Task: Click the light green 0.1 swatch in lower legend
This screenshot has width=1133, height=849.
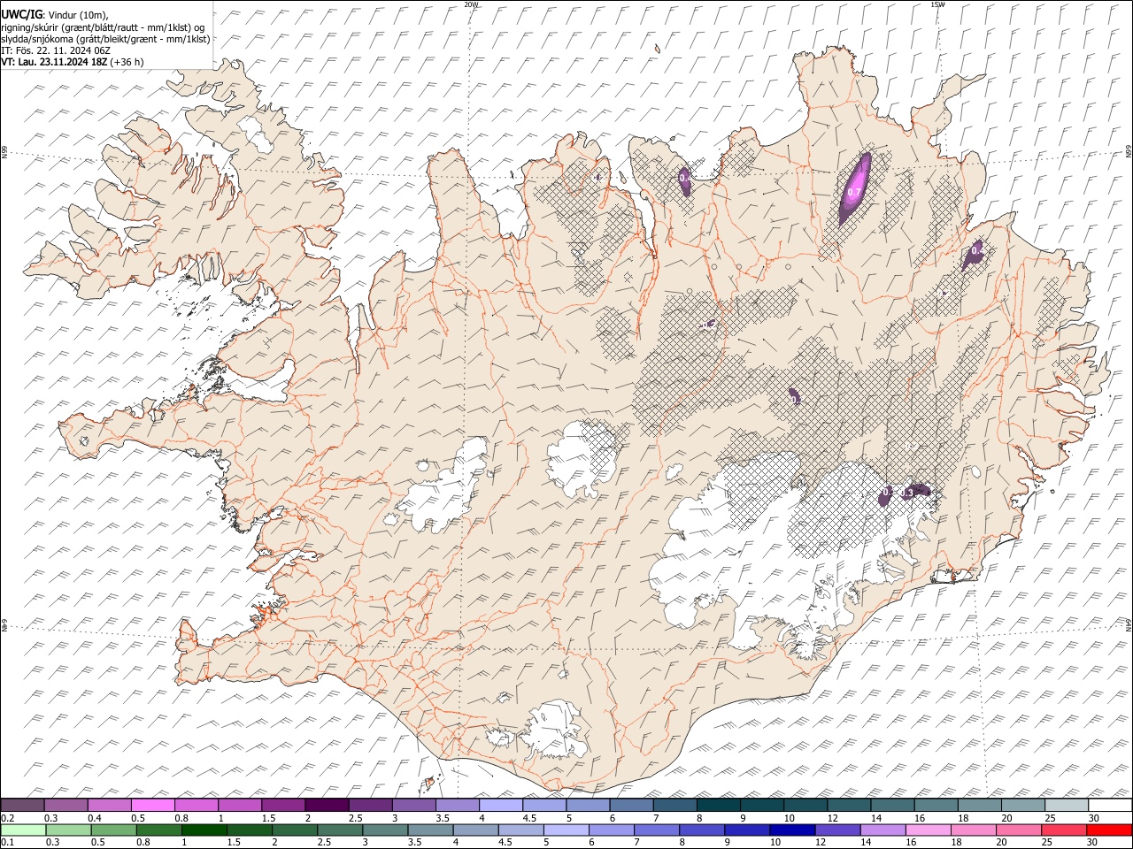Action: [x=23, y=830]
